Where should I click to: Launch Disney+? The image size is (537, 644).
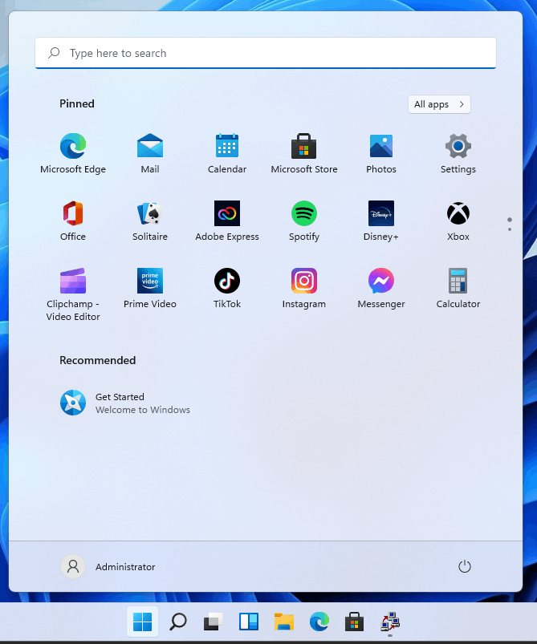click(381, 221)
